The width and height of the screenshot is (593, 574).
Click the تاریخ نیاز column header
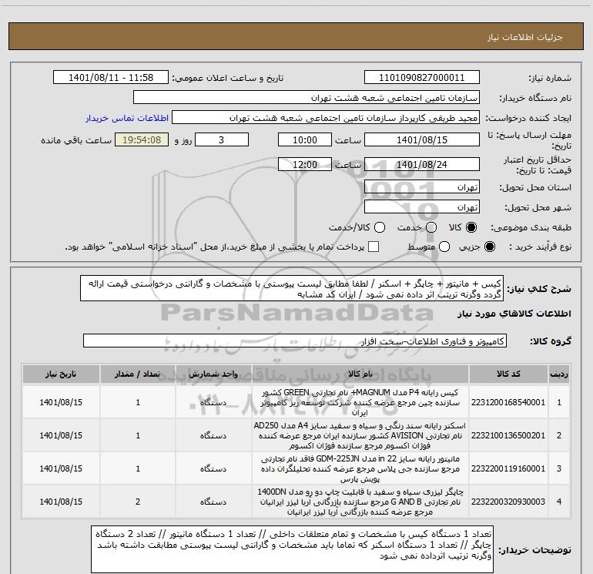pyautogui.click(x=61, y=374)
